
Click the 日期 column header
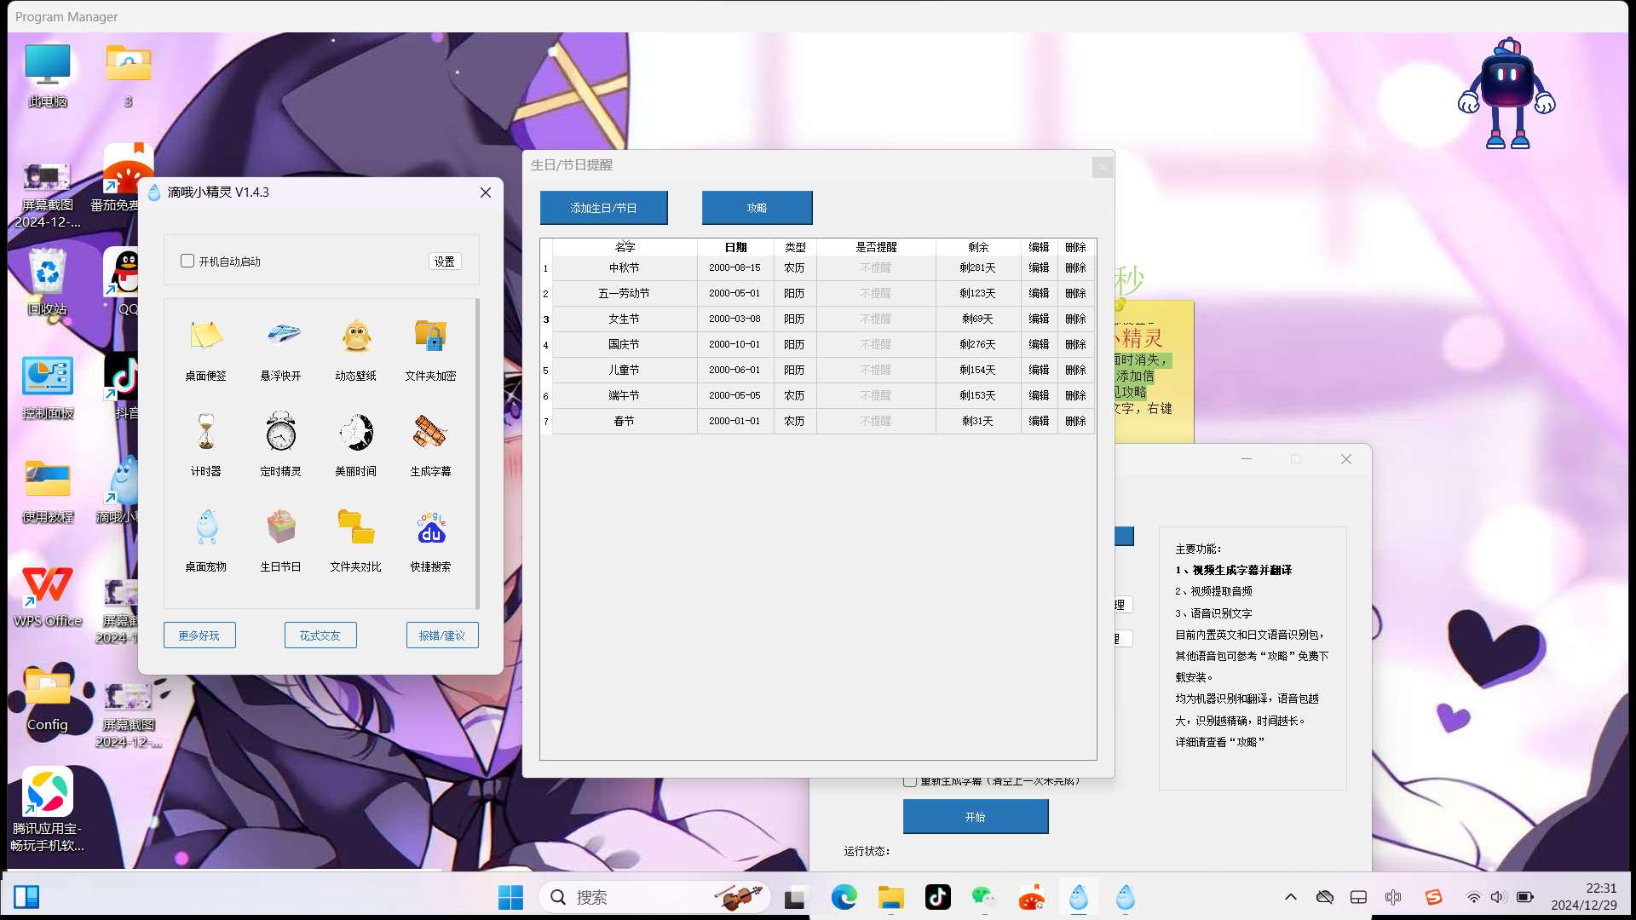tap(735, 247)
